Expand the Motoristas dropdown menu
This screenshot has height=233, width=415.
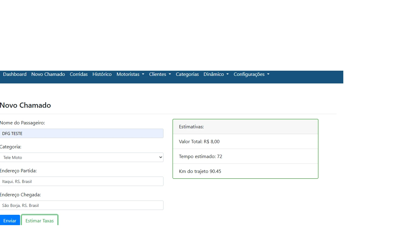point(130,74)
